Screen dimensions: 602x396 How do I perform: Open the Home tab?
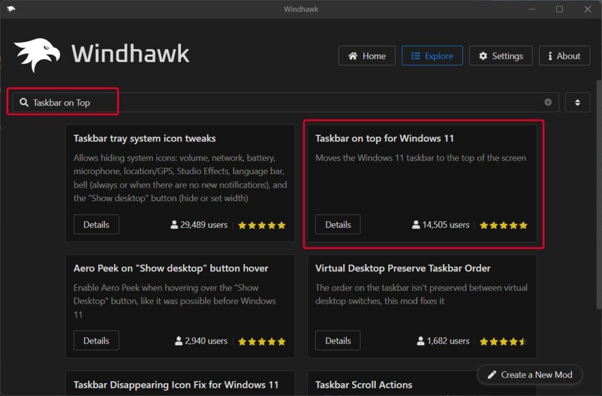(367, 55)
